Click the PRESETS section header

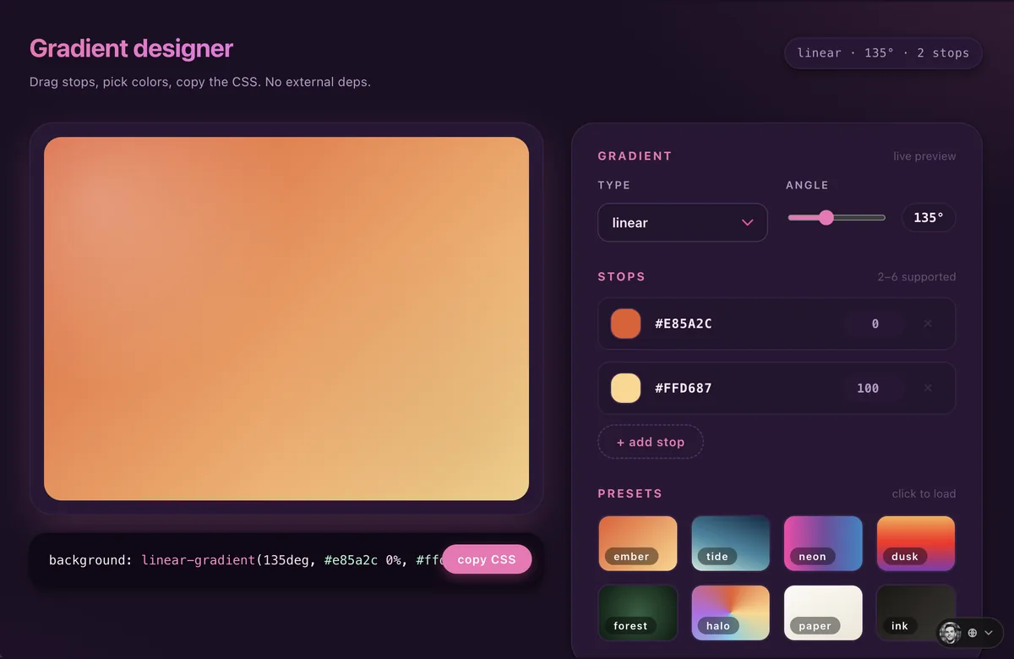pyautogui.click(x=630, y=493)
